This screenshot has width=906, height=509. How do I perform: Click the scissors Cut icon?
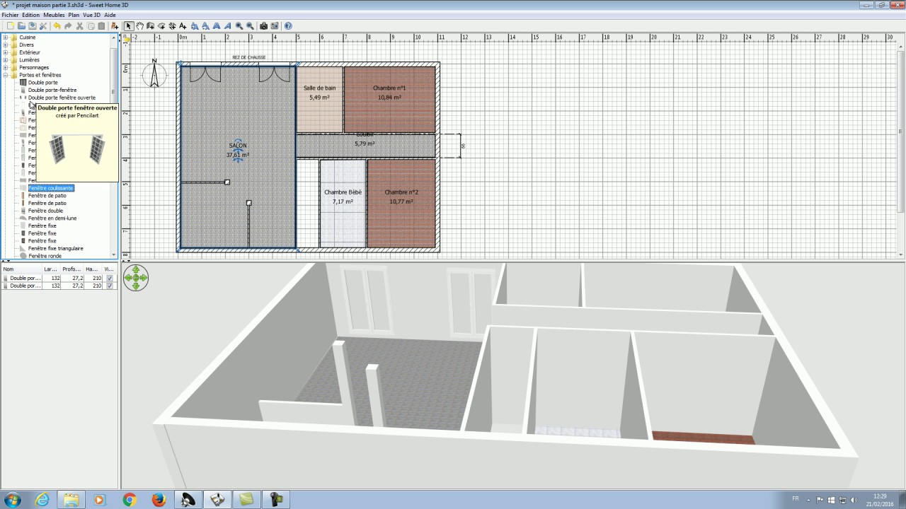pyautogui.click(x=79, y=26)
